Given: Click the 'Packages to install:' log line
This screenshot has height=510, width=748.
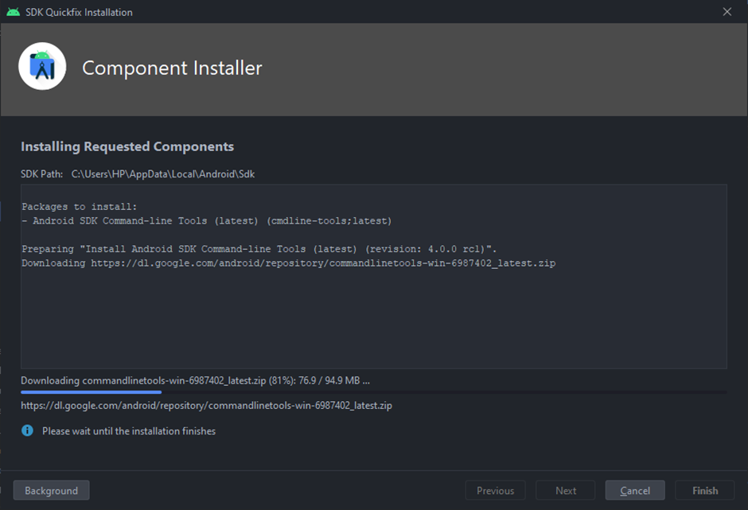Looking at the screenshot, I should pos(80,207).
